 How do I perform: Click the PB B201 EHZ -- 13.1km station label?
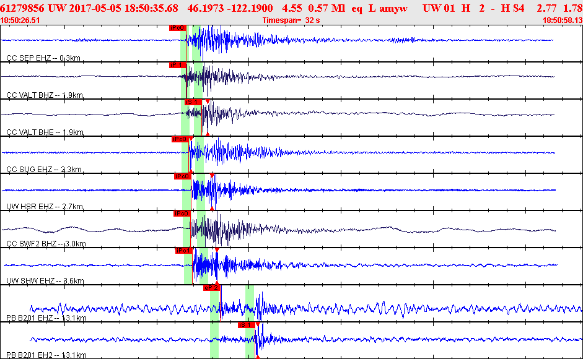pyautogui.click(x=46, y=318)
